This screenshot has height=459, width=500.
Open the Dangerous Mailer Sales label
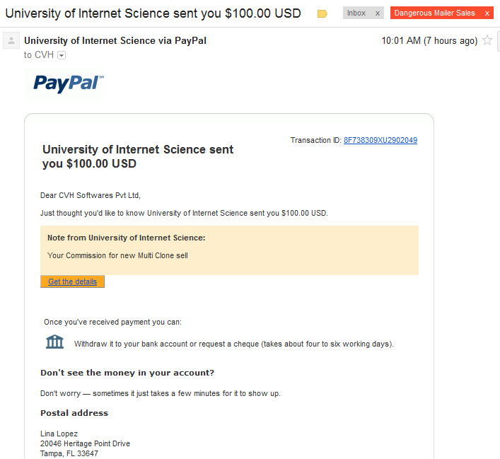434,13
